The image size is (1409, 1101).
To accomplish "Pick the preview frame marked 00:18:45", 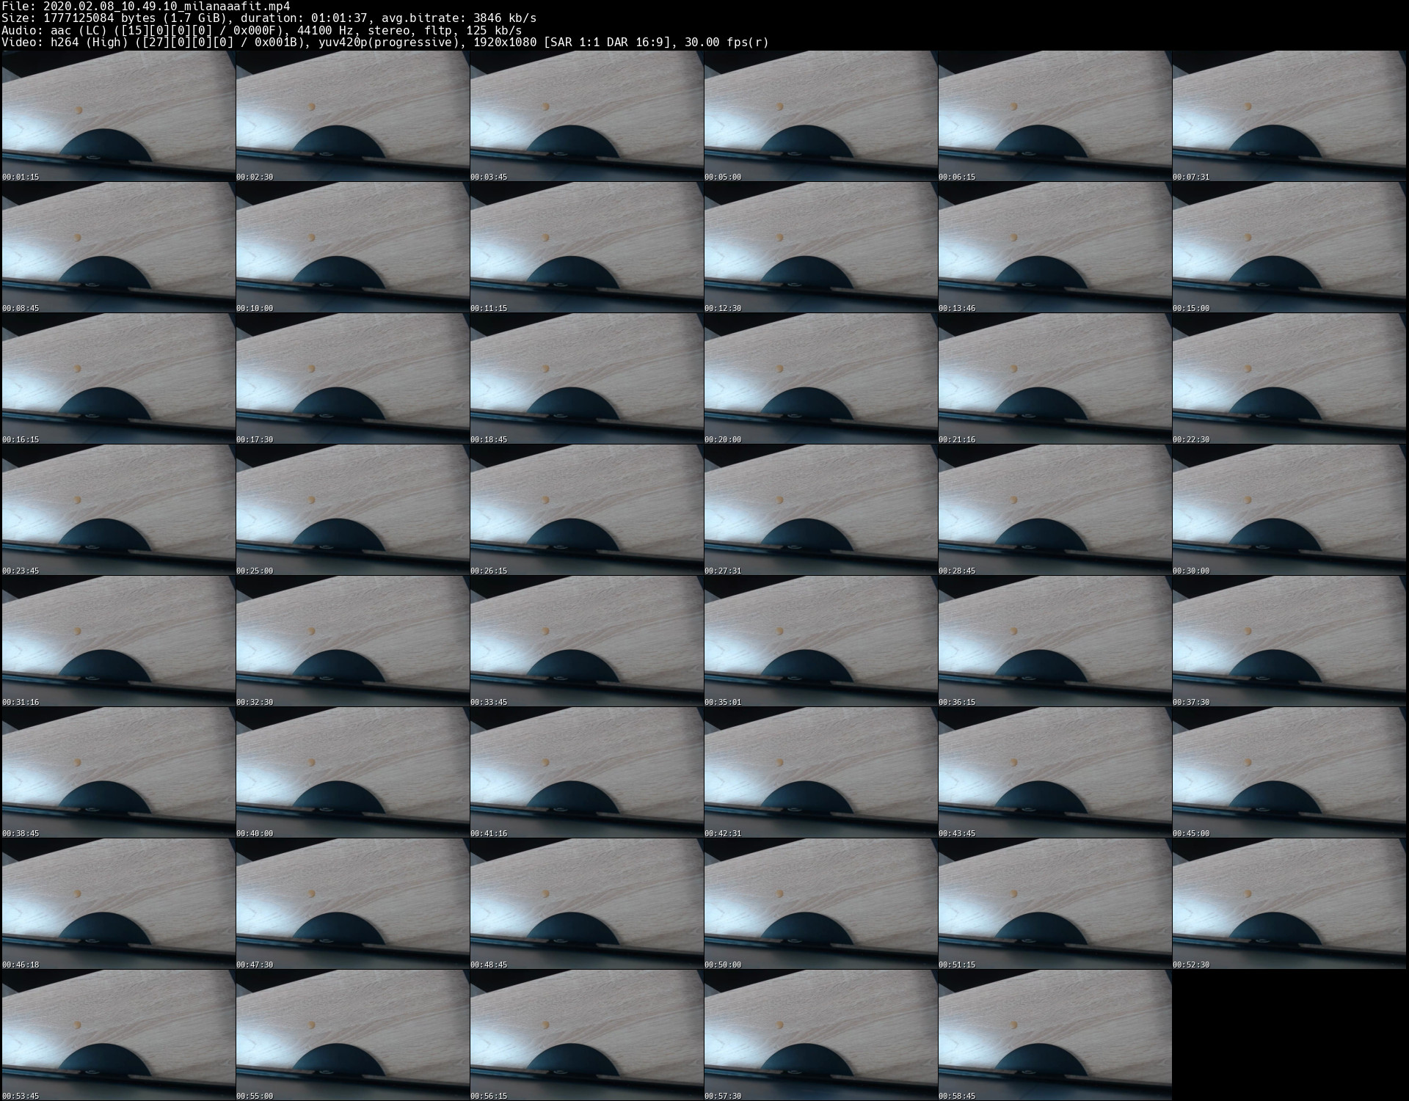I will pyautogui.click(x=586, y=378).
